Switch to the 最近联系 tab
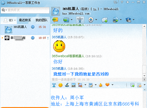This screenshot has height=108, width=147. pyautogui.click(x=25, y=20)
